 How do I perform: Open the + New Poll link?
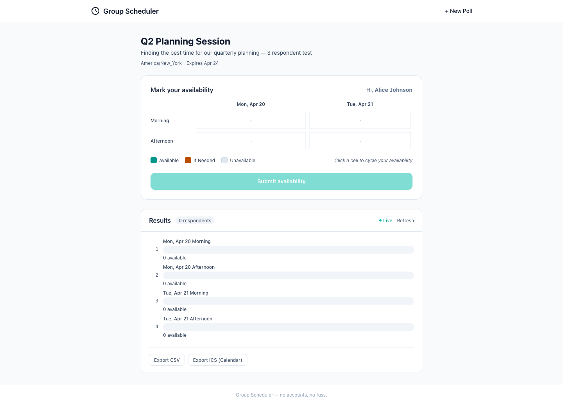(459, 11)
